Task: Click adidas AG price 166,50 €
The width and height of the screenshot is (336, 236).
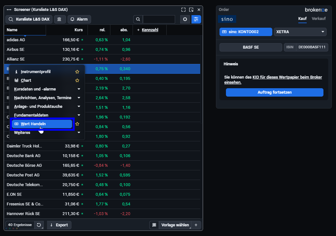Action: [71, 40]
